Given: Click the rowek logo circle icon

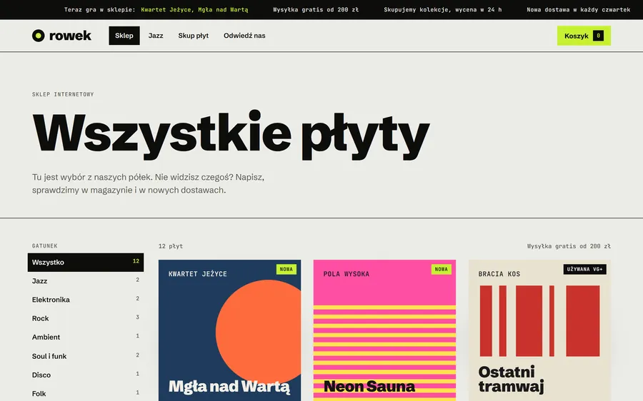Looking at the screenshot, I should pos(38,36).
